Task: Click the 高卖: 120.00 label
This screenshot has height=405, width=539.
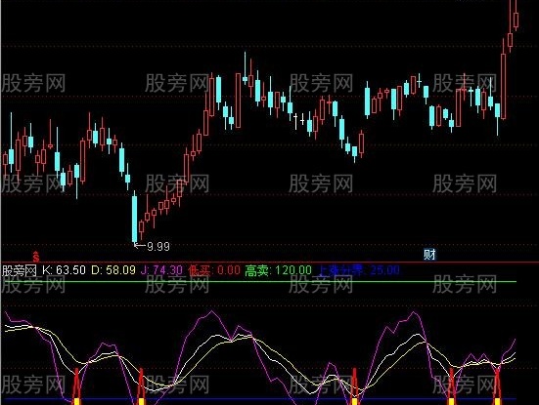Action: click(x=278, y=270)
